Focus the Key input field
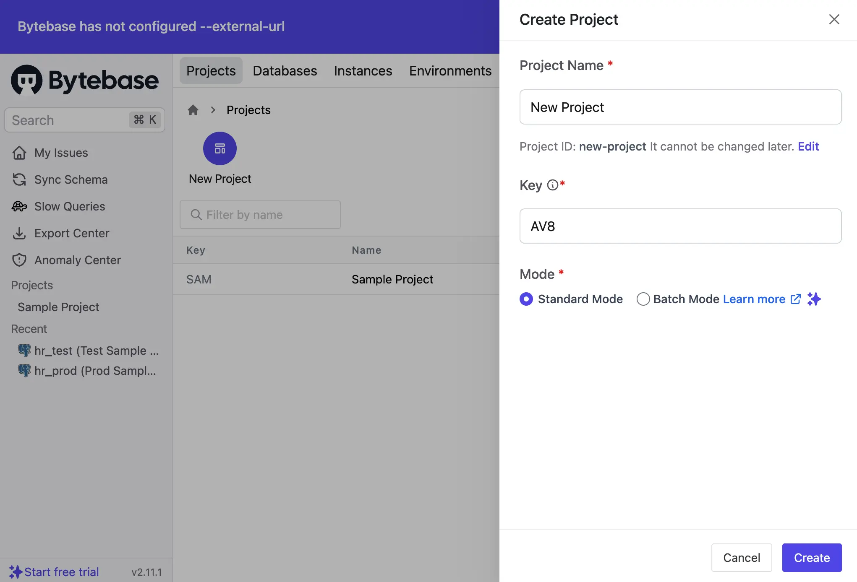 pos(680,226)
